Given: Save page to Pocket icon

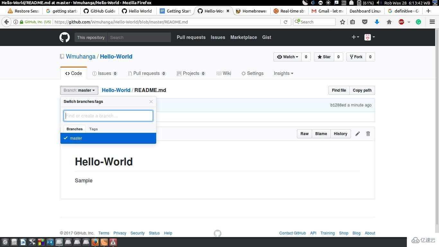Looking at the screenshot, I should click(x=365, y=22).
